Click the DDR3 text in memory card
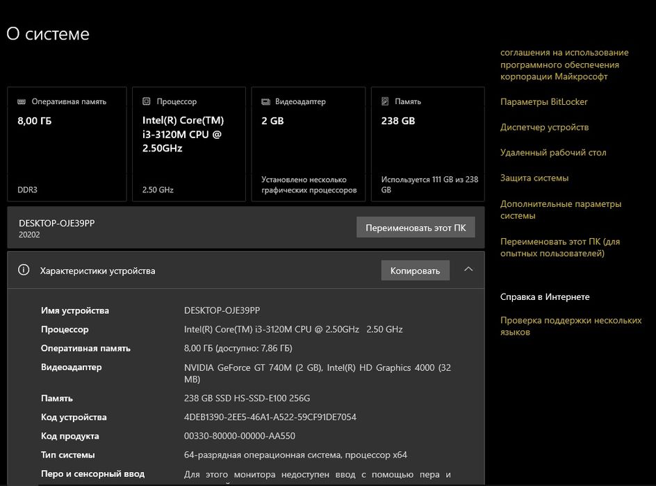 [27, 190]
